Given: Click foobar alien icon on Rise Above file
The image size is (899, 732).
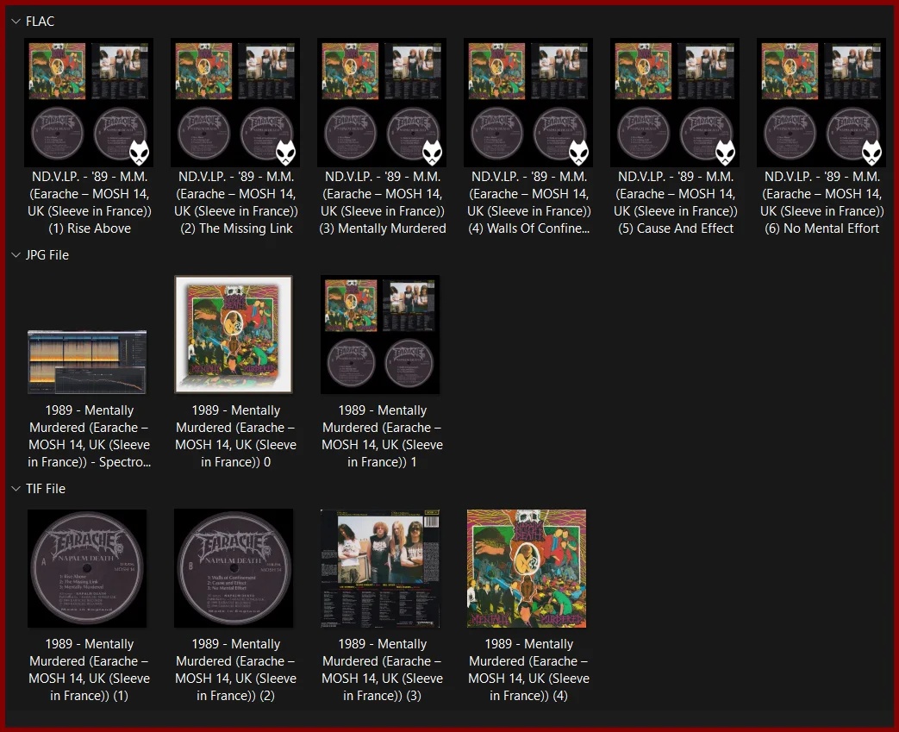Looking at the screenshot, I should (x=140, y=153).
